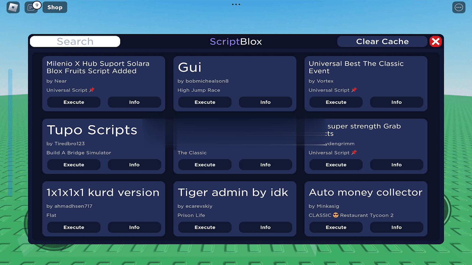Click the Clear Cache button
This screenshot has height=265, width=472.
coord(382,42)
